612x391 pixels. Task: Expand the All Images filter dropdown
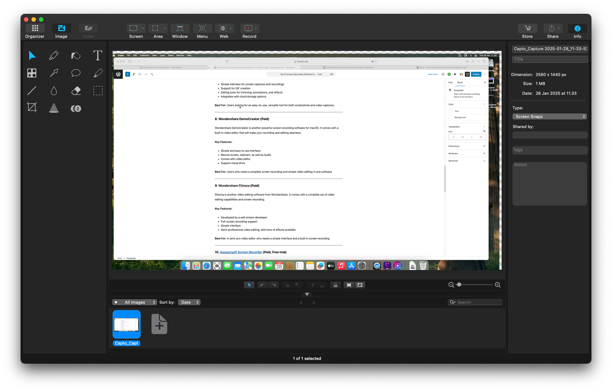(x=135, y=302)
